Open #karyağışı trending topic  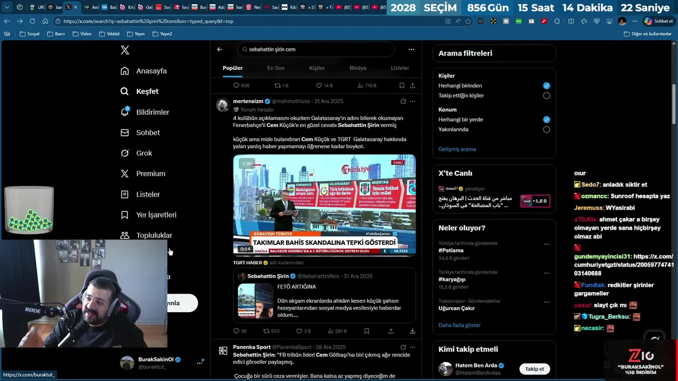(452, 279)
